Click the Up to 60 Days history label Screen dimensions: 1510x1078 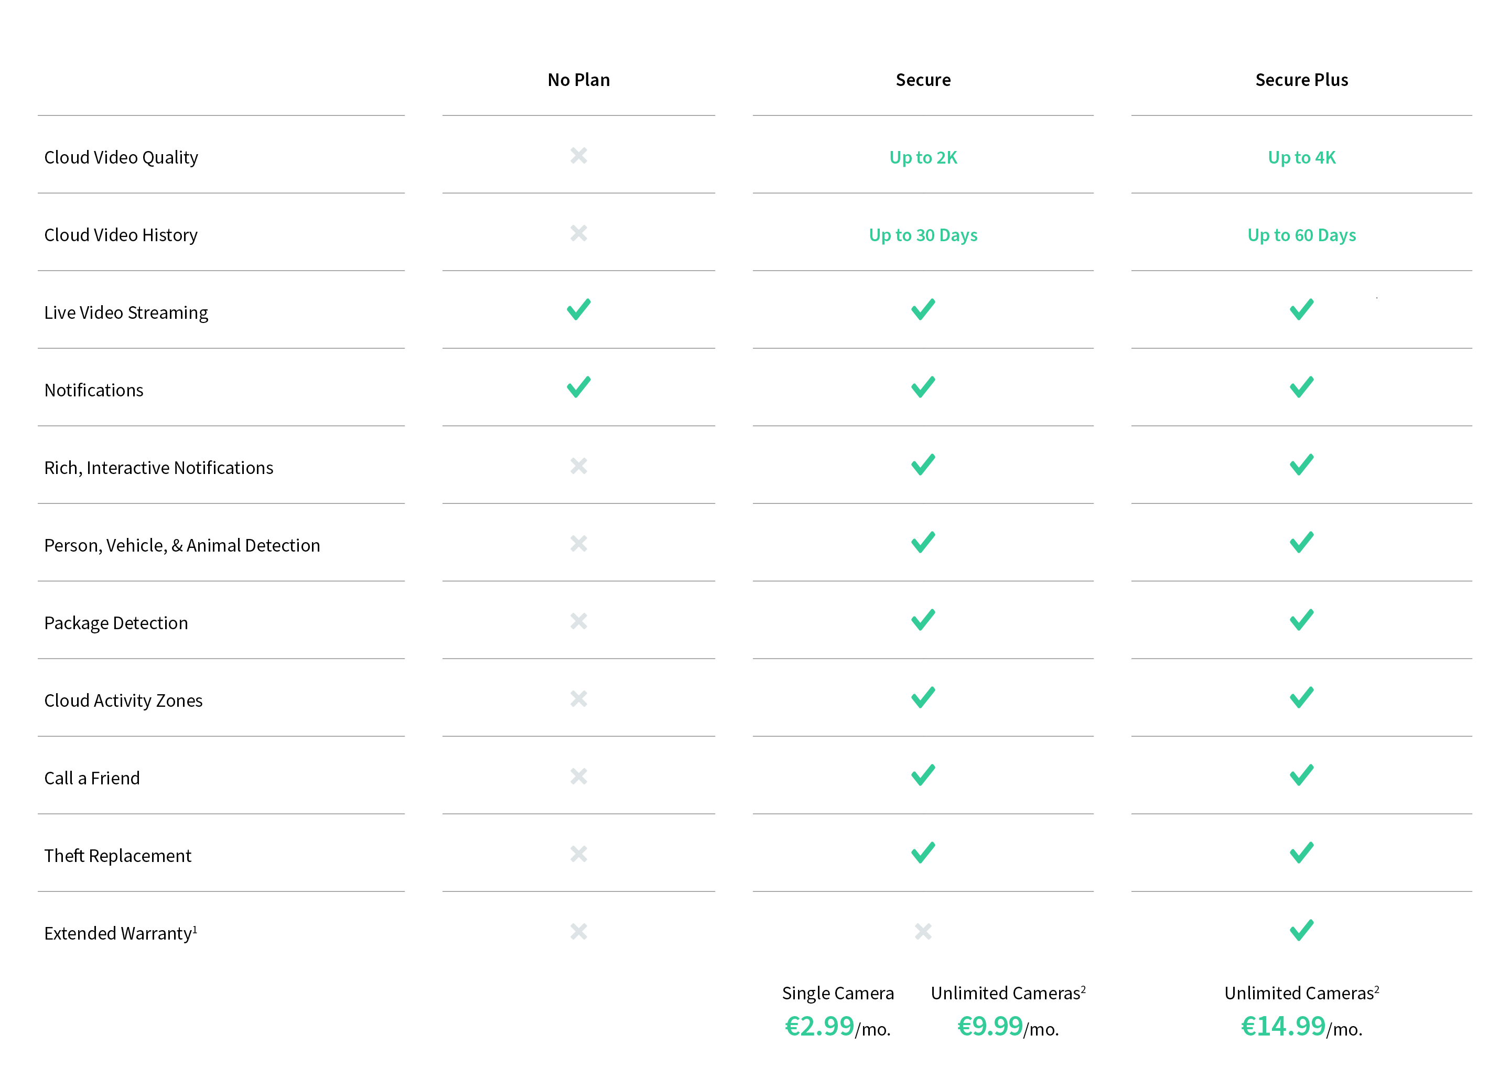1301,234
